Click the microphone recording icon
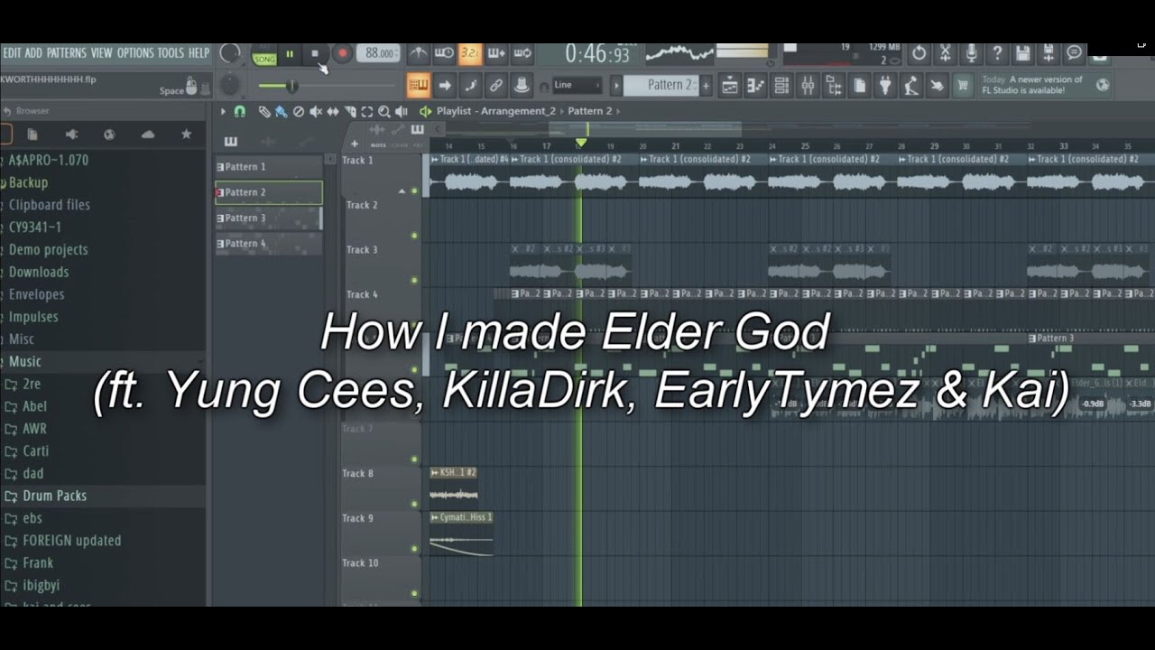Viewport: 1155px width, 650px height. [x=971, y=53]
